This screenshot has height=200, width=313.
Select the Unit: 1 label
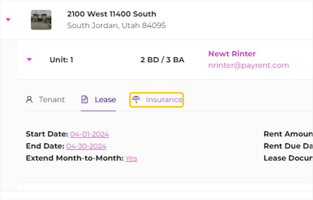(x=61, y=60)
